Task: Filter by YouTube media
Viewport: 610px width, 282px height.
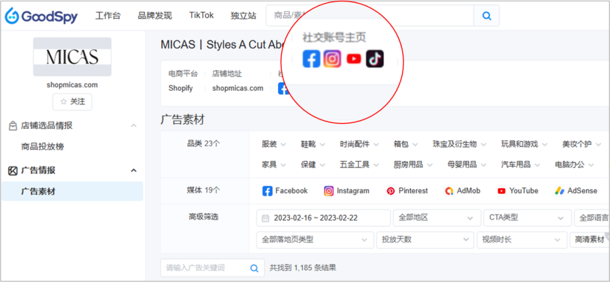Action: [x=518, y=191]
